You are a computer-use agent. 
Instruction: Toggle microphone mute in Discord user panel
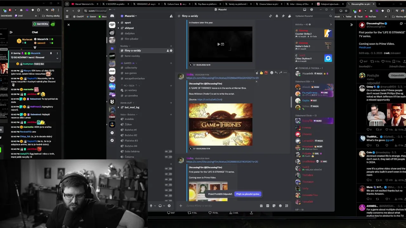click(151, 206)
